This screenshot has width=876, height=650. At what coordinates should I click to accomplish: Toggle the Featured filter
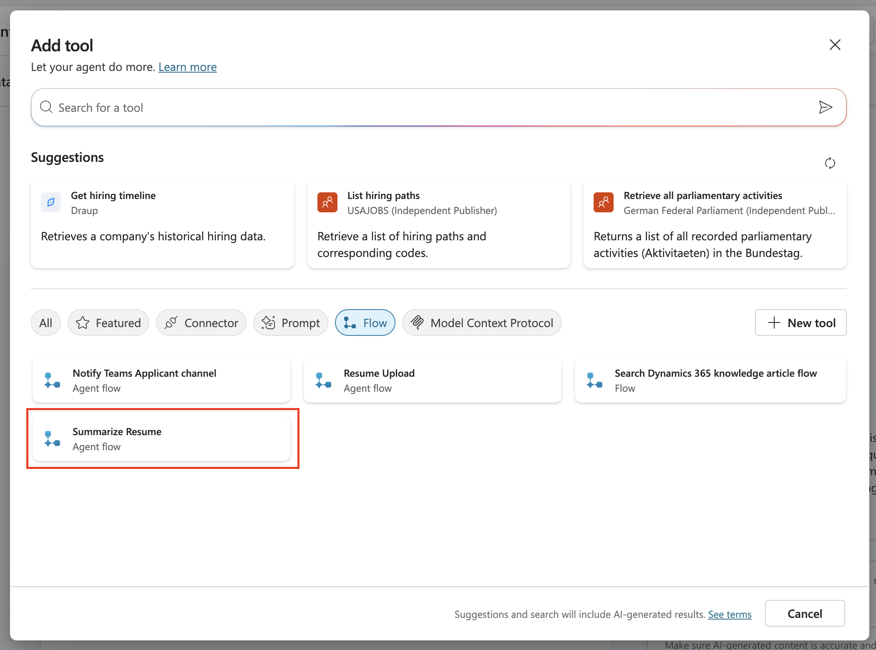pos(108,322)
